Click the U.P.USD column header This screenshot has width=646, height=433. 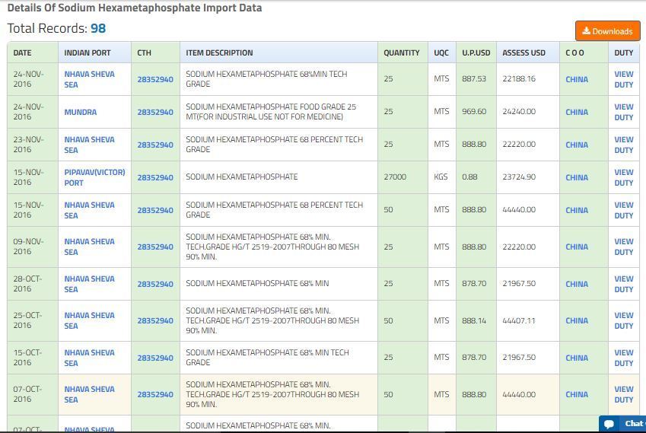coord(476,53)
